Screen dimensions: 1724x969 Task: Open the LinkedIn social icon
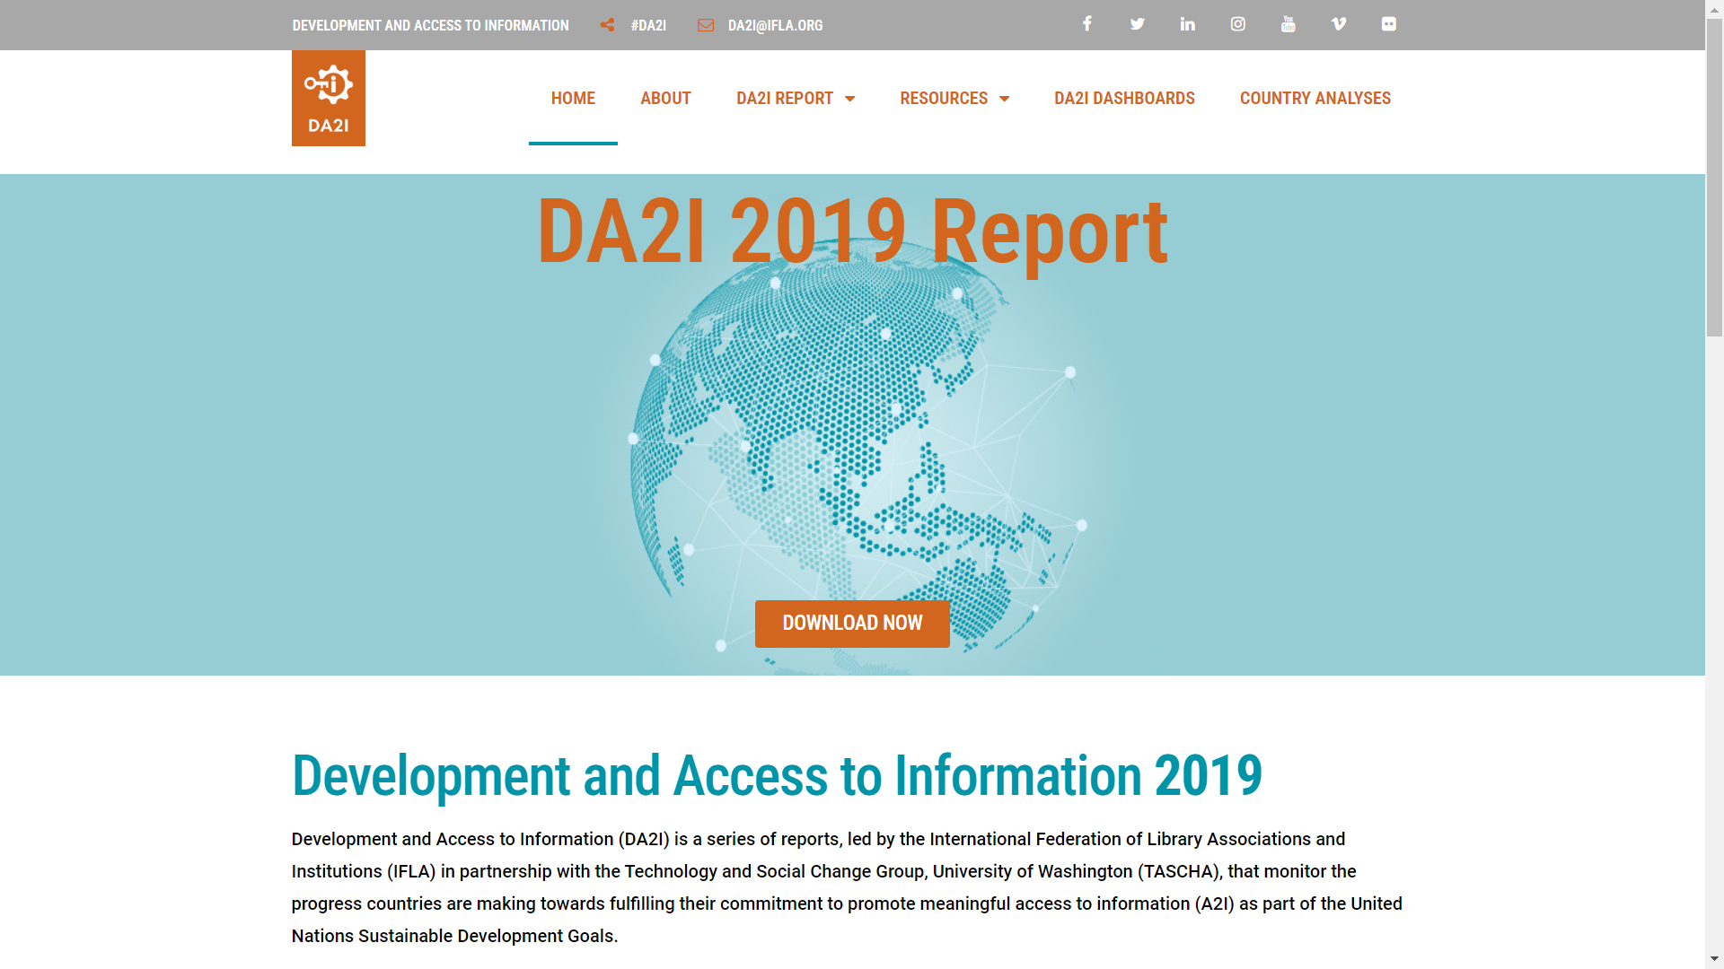coord(1187,24)
